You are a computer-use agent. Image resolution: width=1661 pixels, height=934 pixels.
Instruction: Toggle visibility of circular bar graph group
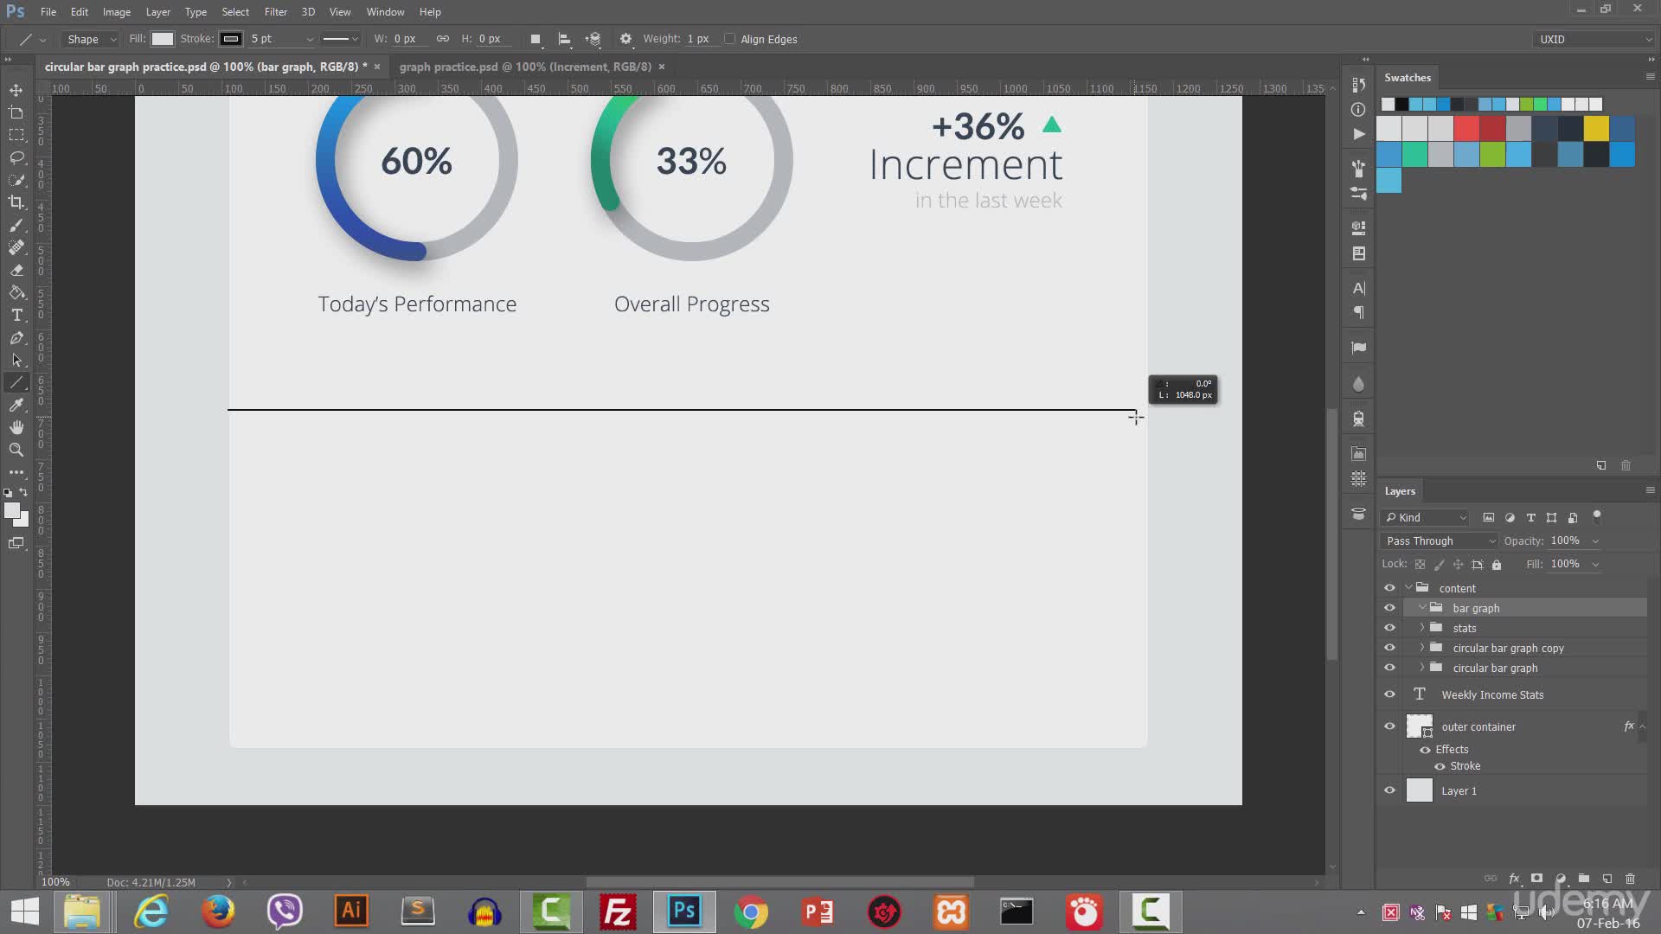[x=1389, y=668]
